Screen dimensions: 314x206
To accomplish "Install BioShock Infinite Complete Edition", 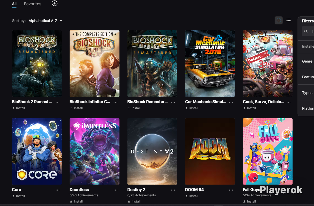I will point(76,108).
